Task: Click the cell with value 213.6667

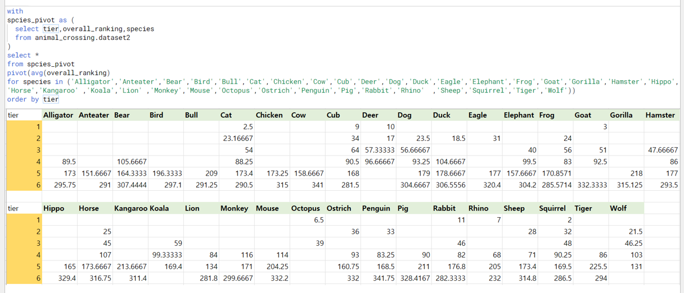Action: (x=132, y=267)
